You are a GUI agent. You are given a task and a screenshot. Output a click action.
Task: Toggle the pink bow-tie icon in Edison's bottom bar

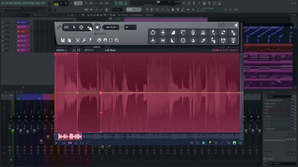[70, 143]
